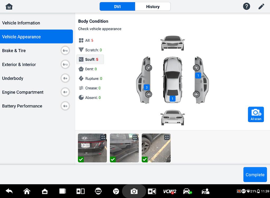Open the Chrome browser icon

pos(116,191)
